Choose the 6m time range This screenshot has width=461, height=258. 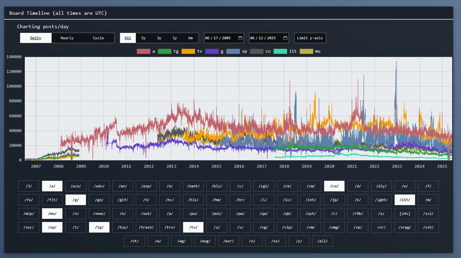pos(190,38)
